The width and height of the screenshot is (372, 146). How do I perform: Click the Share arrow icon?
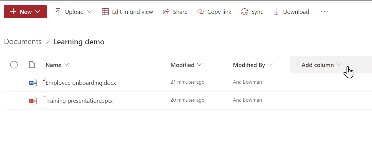(x=166, y=12)
